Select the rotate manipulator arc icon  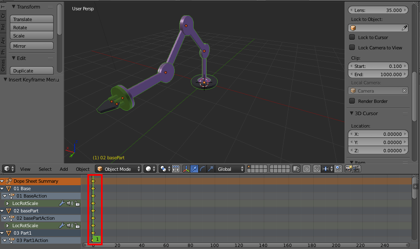(x=202, y=169)
